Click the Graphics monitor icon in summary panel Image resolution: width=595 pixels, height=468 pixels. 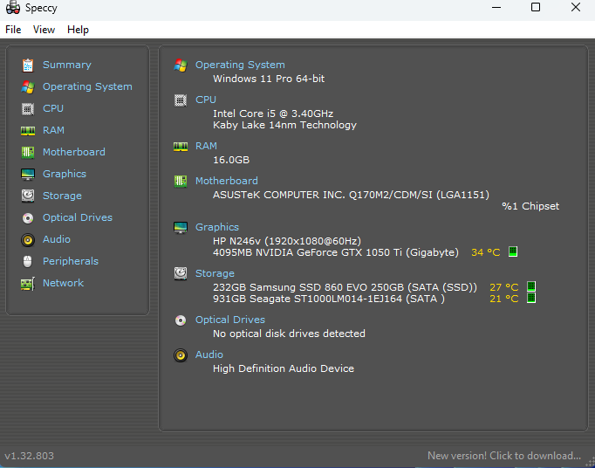coord(181,228)
